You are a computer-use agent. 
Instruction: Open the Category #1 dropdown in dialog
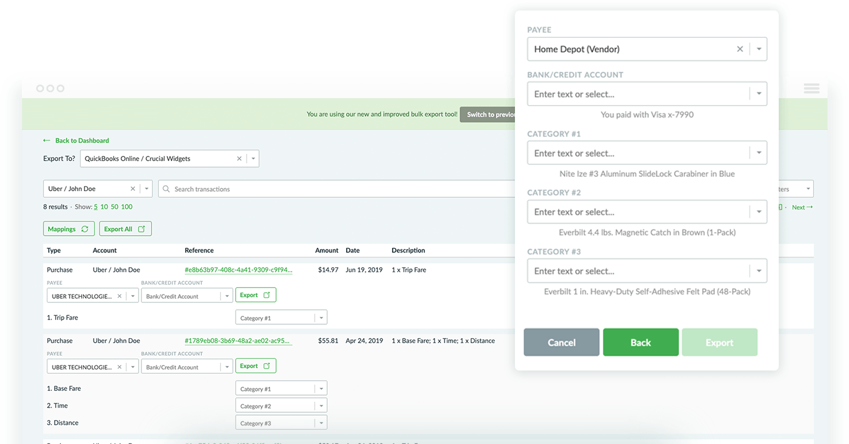[758, 153]
